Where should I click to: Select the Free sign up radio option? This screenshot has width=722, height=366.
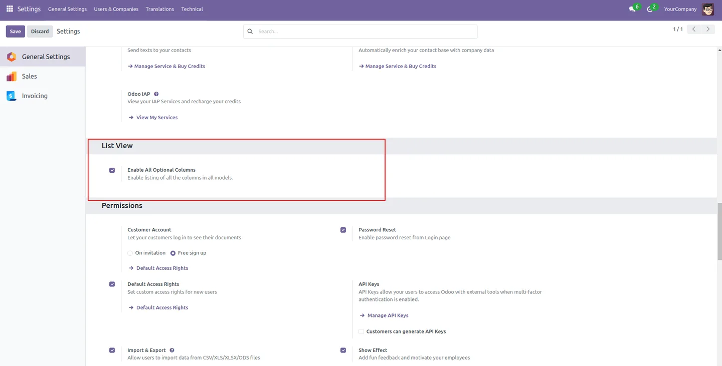[173, 253]
